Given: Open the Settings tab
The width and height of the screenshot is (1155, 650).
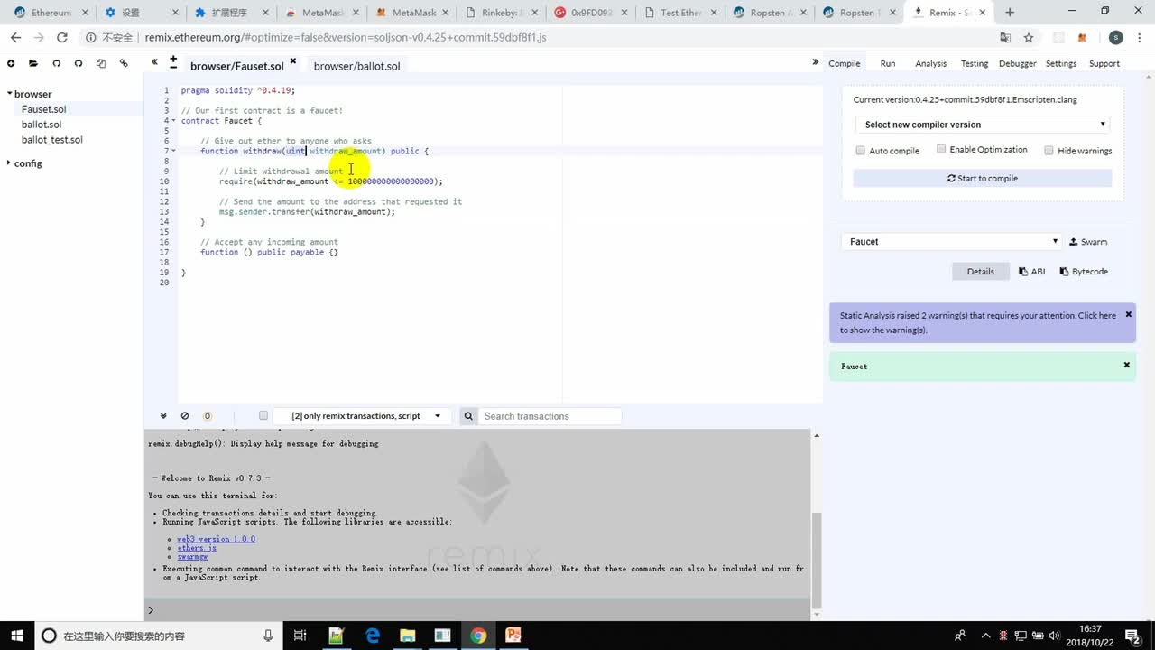Looking at the screenshot, I should click(x=1061, y=63).
